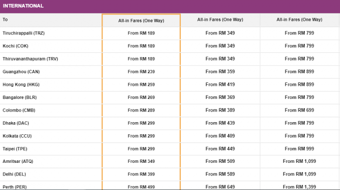Screen dimensions: 340x190
Task: Select the Delhi (DEL) destination
Action: click(14, 174)
